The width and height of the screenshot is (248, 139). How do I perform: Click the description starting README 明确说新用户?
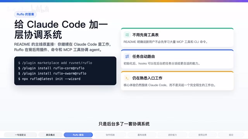point(165,42)
